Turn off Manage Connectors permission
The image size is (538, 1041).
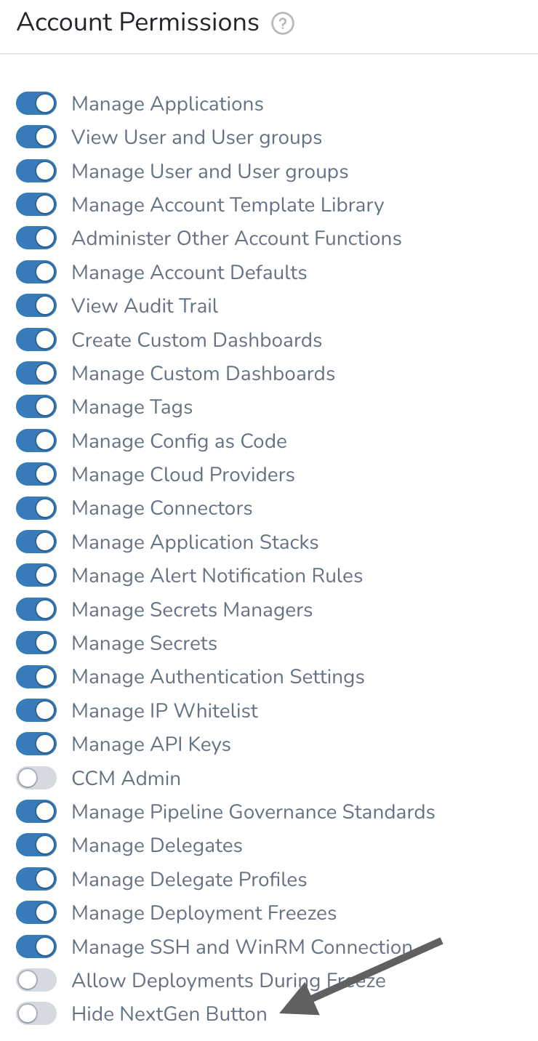(x=36, y=507)
